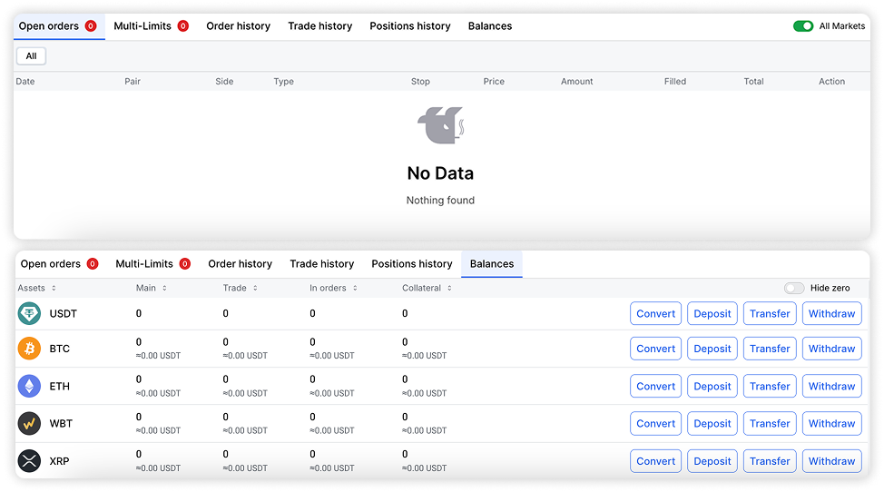This screenshot has height=492, width=884.
Task: Sort balances by In orders column
Action: coord(334,289)
